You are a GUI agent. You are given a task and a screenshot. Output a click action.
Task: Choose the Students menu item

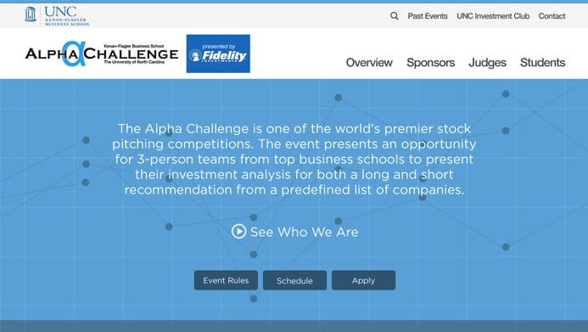[543, 62]
